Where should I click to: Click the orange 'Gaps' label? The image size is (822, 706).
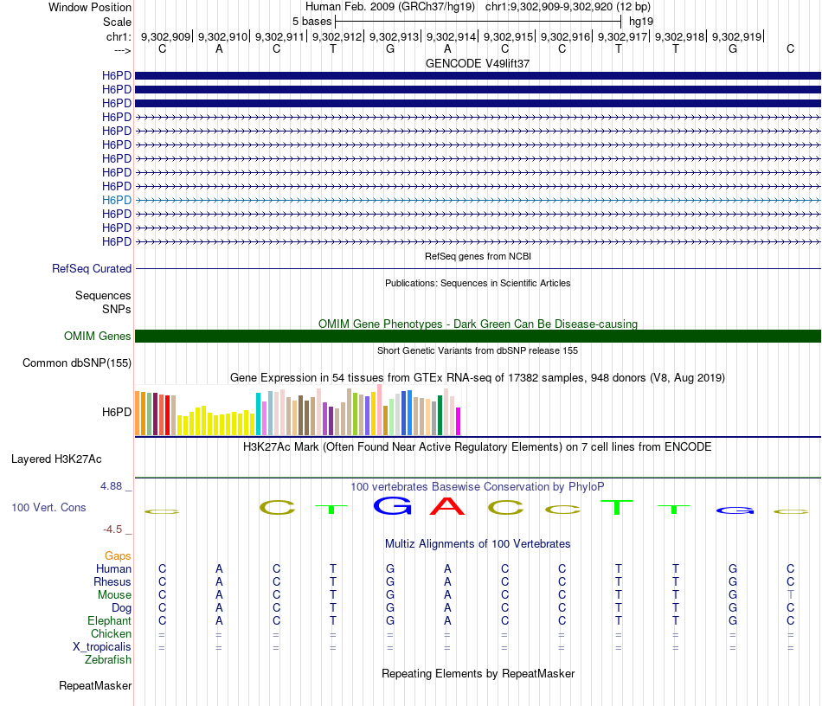point(118,555)
